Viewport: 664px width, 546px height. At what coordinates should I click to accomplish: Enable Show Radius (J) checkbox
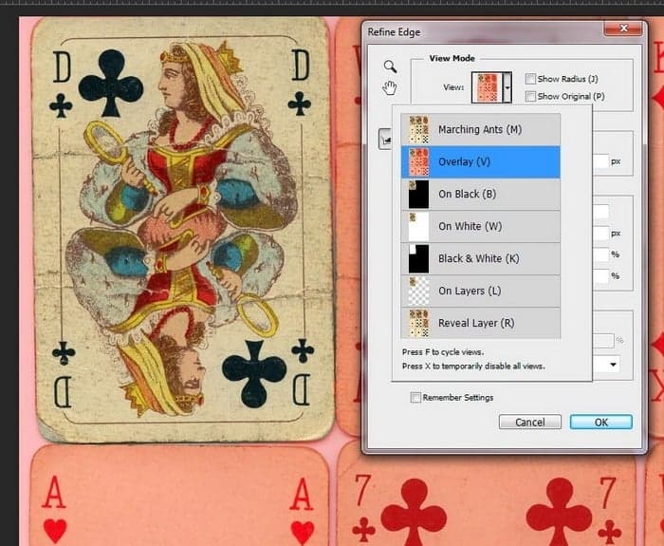[x=530, y=79]
